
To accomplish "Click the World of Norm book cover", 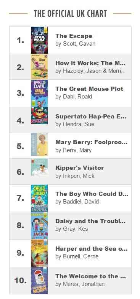I will point(39,281).
